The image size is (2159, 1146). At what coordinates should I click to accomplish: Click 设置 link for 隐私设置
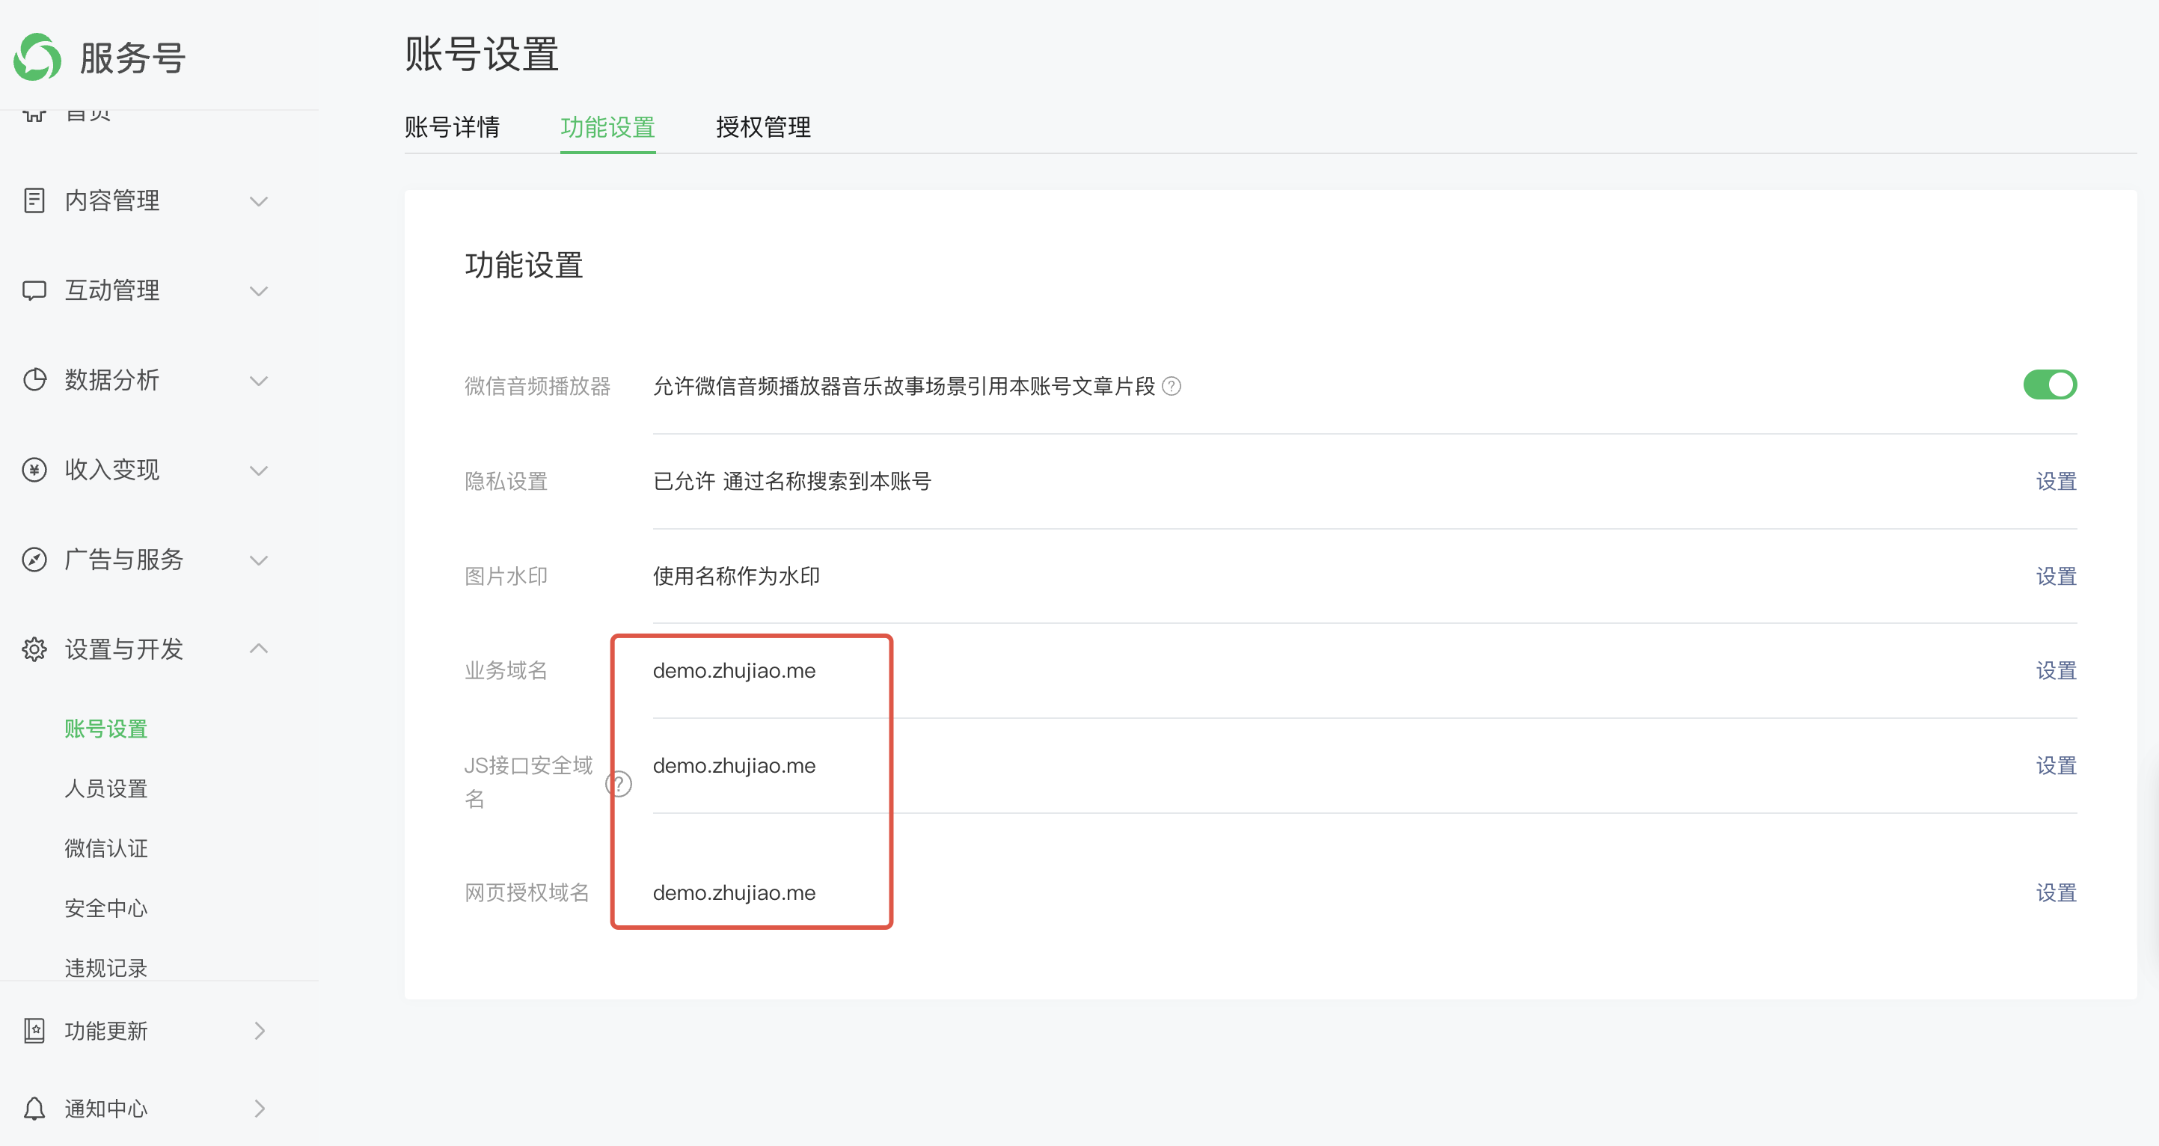tap(2055, 481)
